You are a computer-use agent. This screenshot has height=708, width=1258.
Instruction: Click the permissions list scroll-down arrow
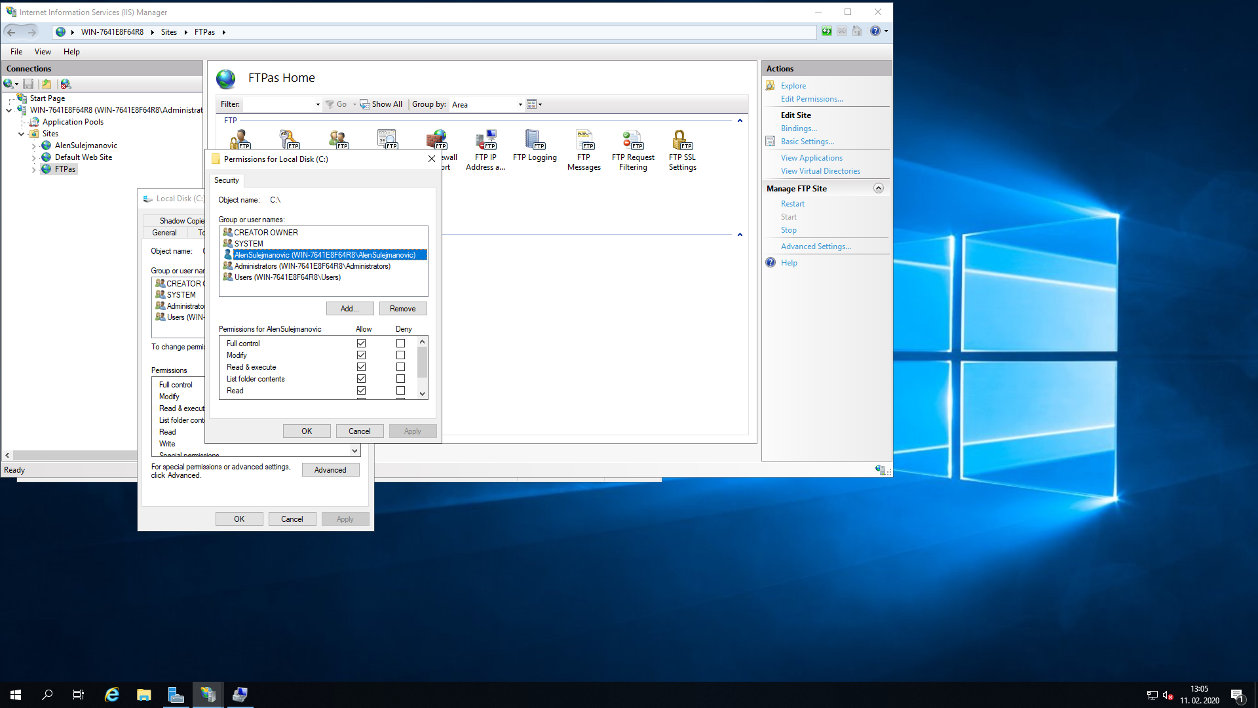click(x=422, y=394)
